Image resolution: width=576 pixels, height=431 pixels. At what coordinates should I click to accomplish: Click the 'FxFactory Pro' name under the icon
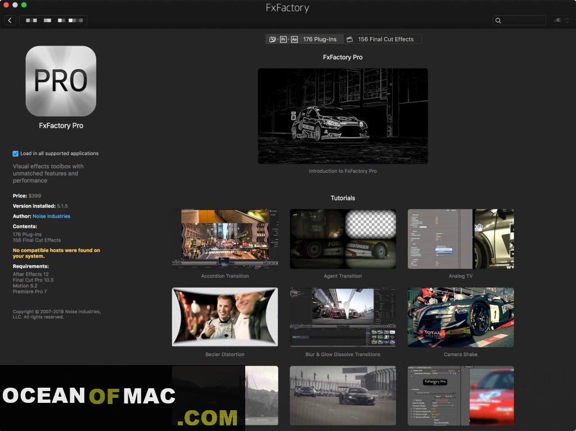(61, 125)
